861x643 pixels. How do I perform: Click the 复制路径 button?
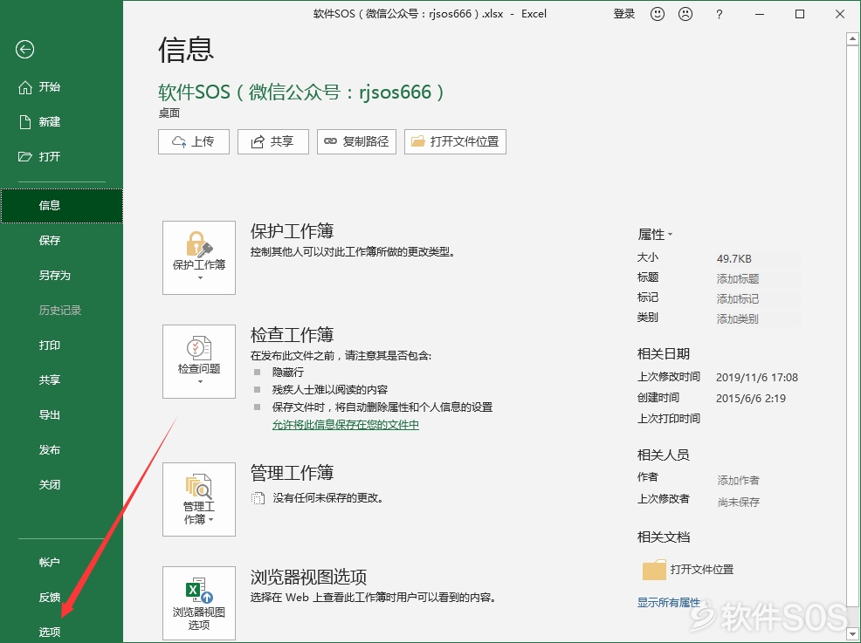(356, 141)
